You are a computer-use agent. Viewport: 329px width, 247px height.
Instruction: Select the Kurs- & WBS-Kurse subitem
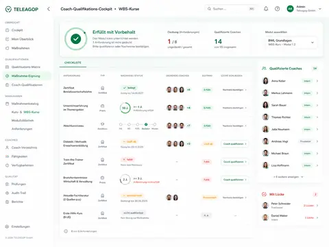[x=25, y=112]
